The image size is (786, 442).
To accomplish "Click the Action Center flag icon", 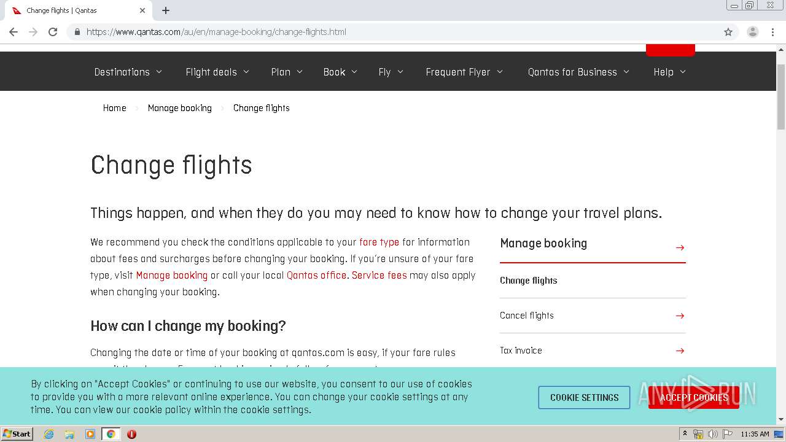I will tap(728, 434).
